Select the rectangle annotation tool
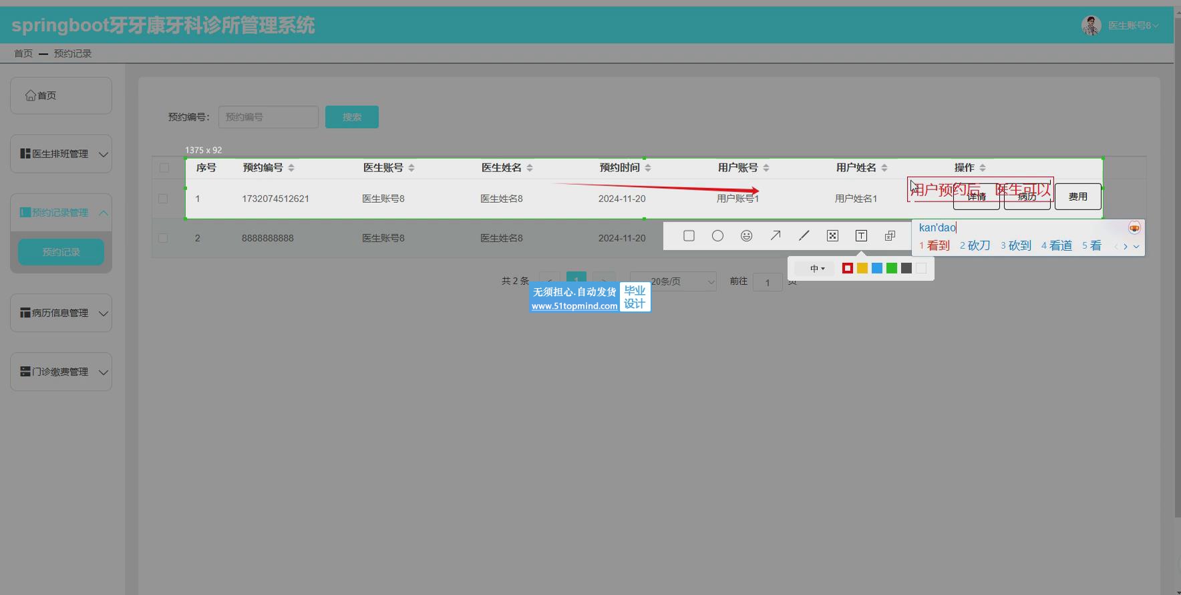1181x595 pixels. [x=689, y=235]
